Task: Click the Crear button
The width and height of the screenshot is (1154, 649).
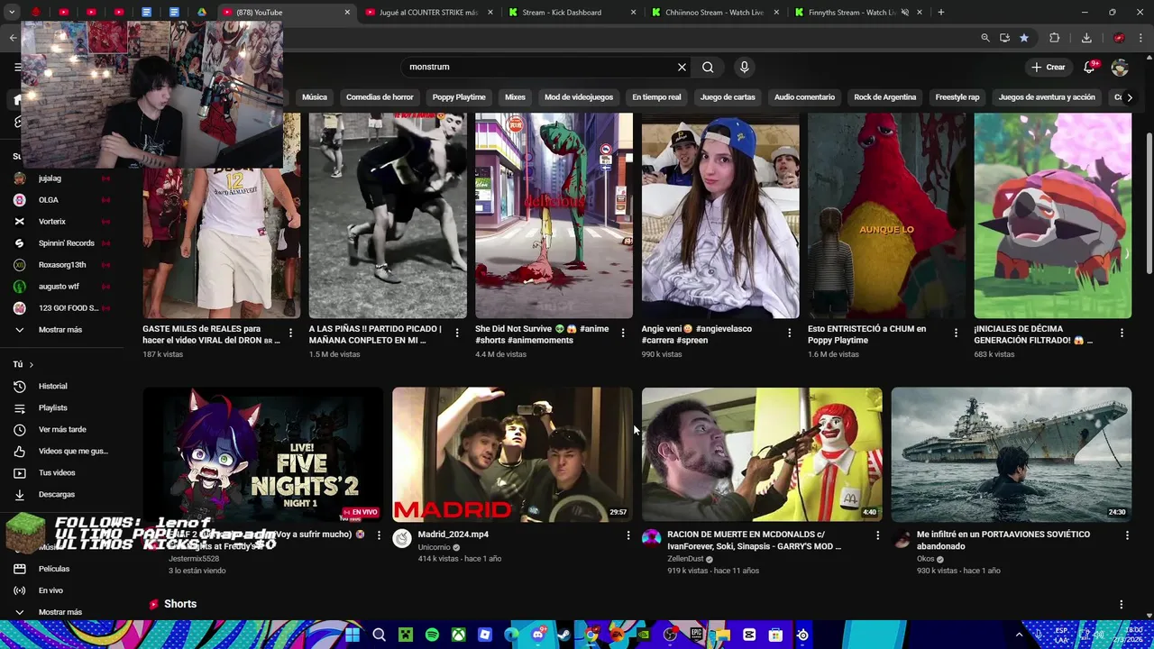Action: (1049, 67)
